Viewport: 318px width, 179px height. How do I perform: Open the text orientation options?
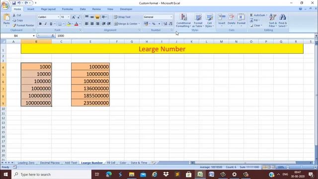(x=104, y=17)
